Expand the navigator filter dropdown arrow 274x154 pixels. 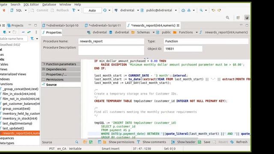coord(37,38)
